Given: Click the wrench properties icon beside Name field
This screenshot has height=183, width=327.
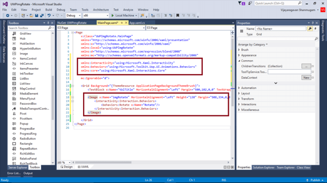Looking at the screenshot, I should 310,29.
